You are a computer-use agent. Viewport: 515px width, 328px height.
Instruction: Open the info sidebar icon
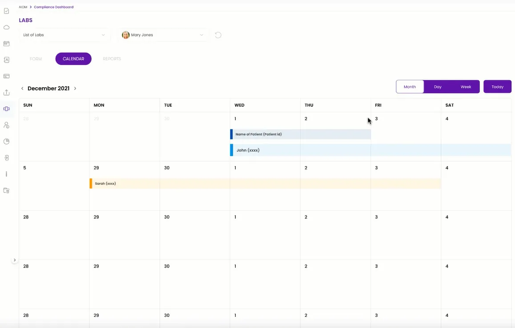tap(6, 174)
